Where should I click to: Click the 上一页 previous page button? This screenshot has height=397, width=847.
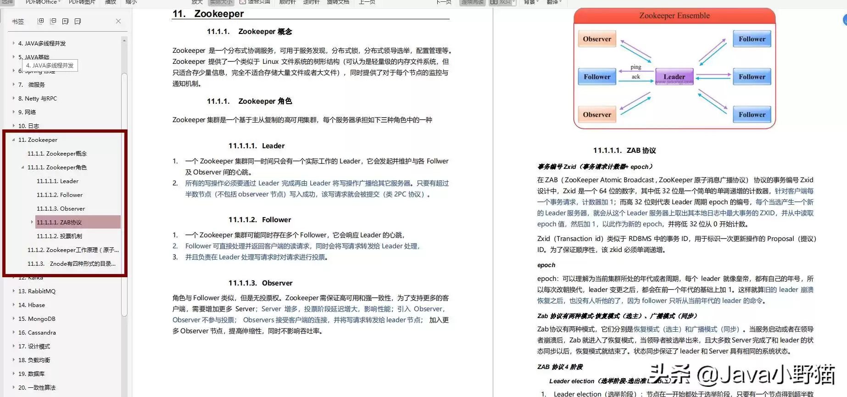367,2
